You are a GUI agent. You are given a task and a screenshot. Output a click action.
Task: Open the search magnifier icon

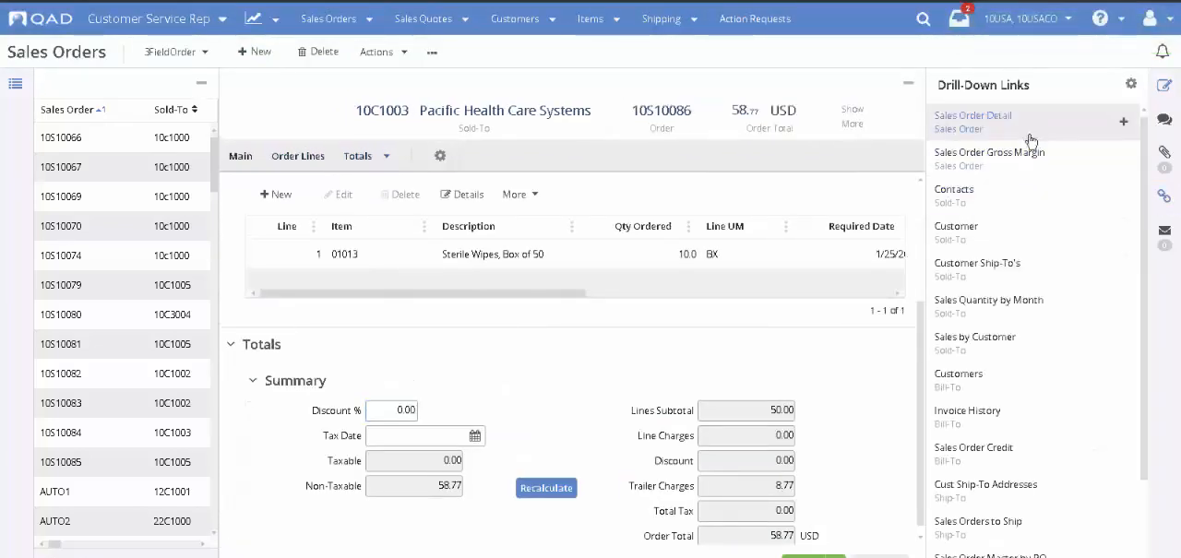click(923, 18)
